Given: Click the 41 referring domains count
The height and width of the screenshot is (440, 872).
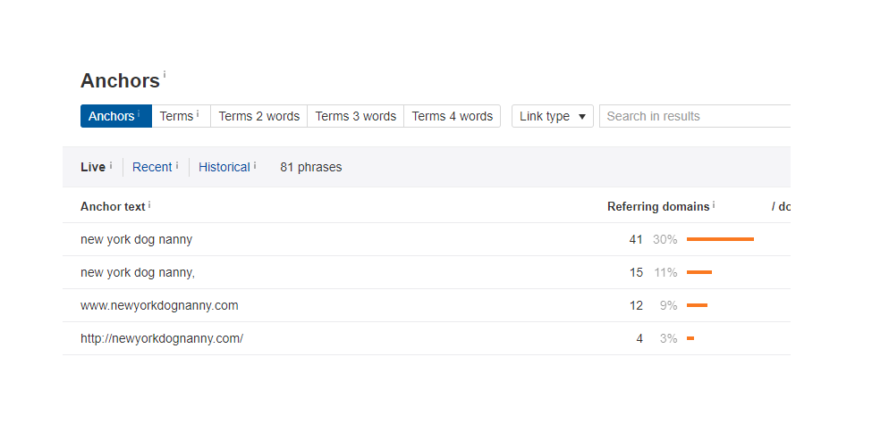Looking at the screenshot, I should [636, 239].
